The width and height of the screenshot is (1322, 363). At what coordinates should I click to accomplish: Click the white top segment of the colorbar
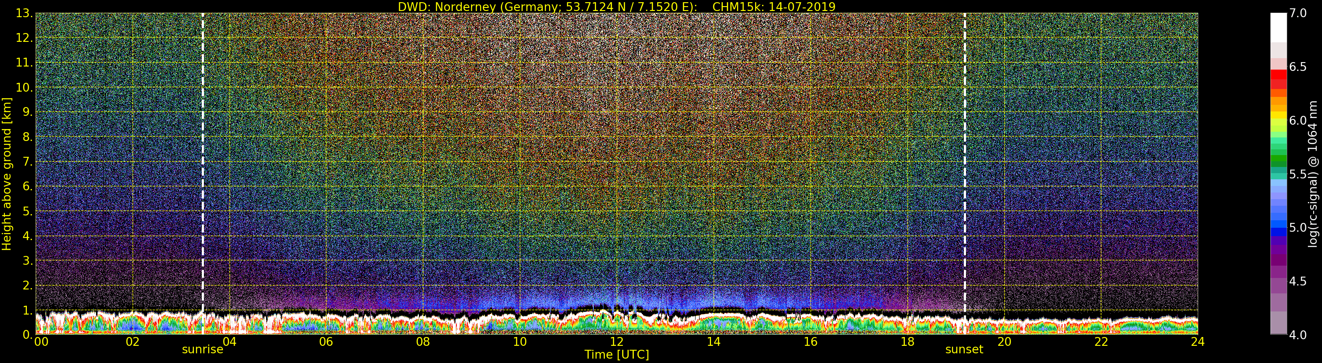[1278, 27]
